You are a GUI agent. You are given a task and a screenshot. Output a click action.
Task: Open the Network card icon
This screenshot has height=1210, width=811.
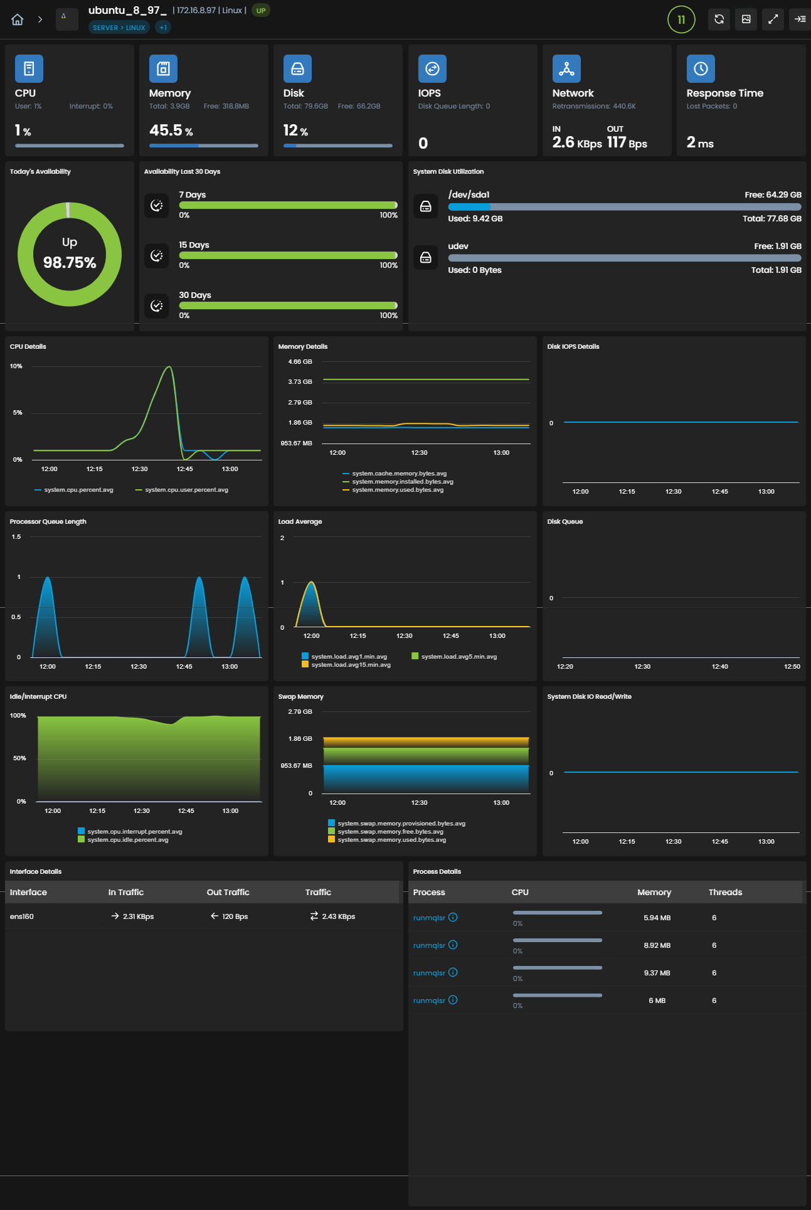point(566,69)
